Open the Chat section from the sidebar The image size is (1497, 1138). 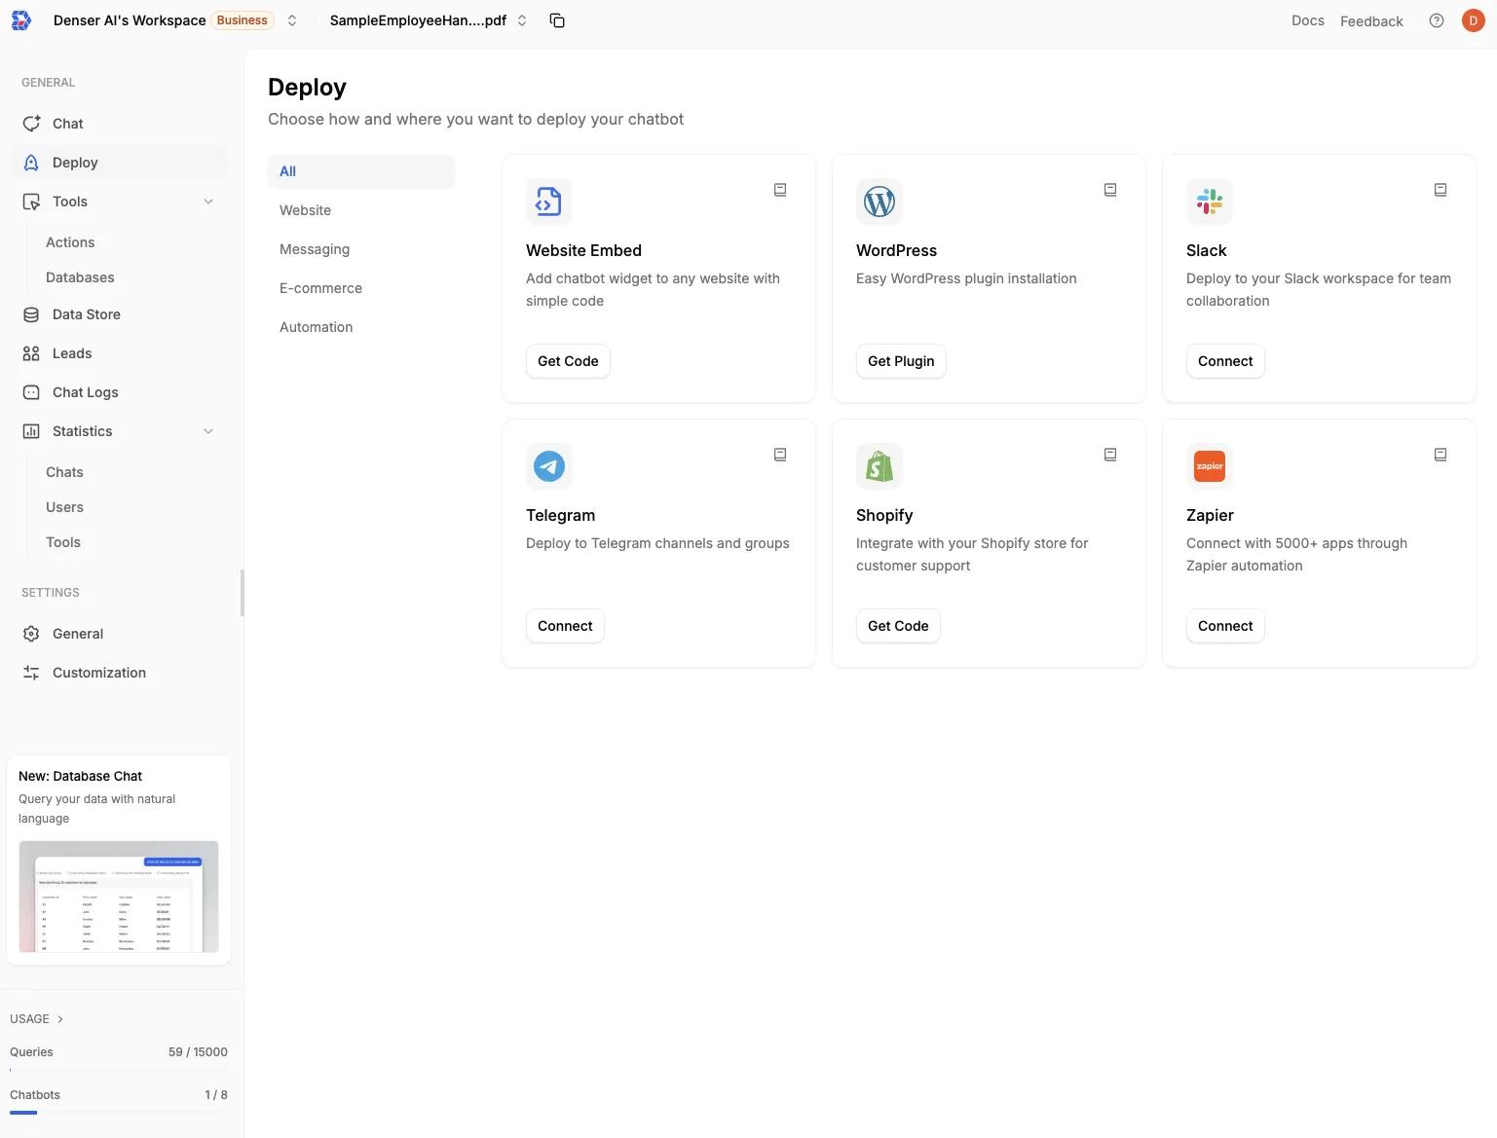(66, 123)
